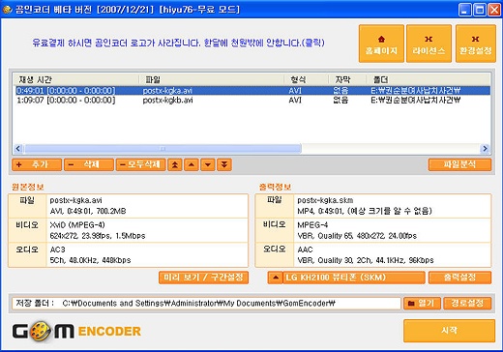The height and width of the screenshot is (352, 503).
Task: Click the 파일 column header
Action: [212, 79]
